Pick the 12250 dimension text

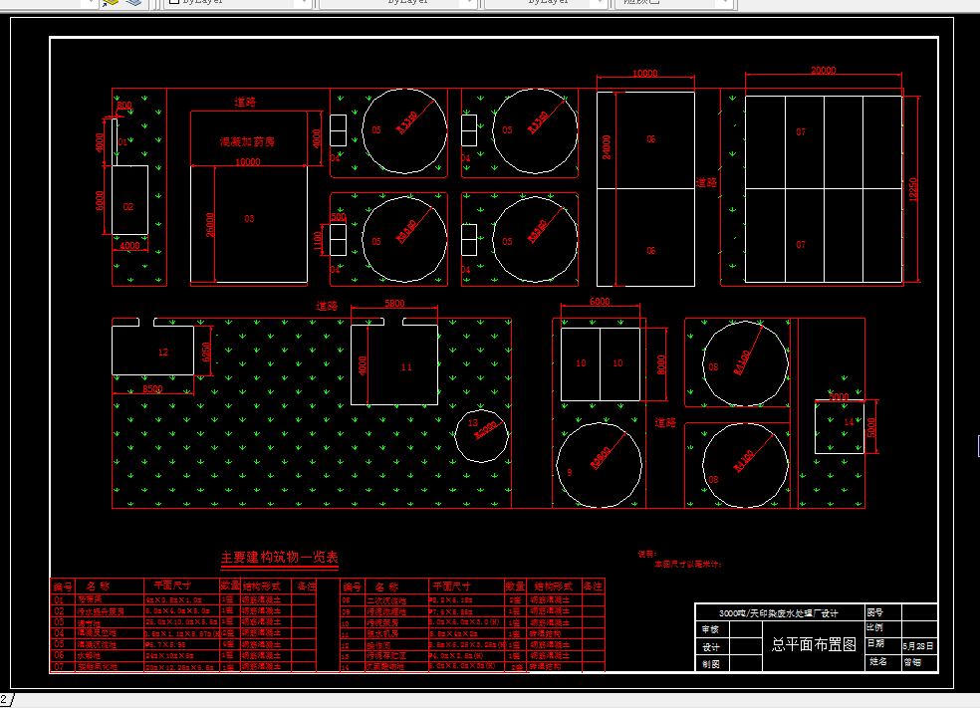click(913, 189)
